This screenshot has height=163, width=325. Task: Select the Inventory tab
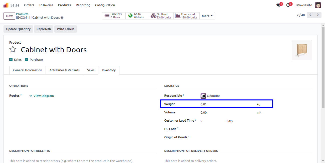click(x=109, y=70)
